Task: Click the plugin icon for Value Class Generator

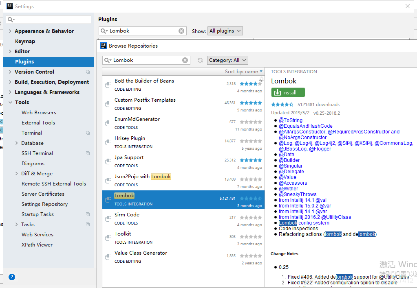Action: 108,257
